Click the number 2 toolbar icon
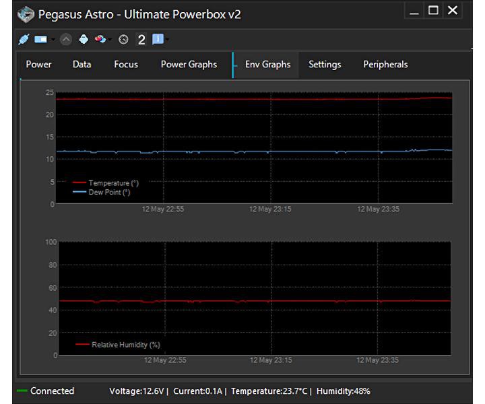Viewport: 485px width, 404px height. click(x=141, y=40)
